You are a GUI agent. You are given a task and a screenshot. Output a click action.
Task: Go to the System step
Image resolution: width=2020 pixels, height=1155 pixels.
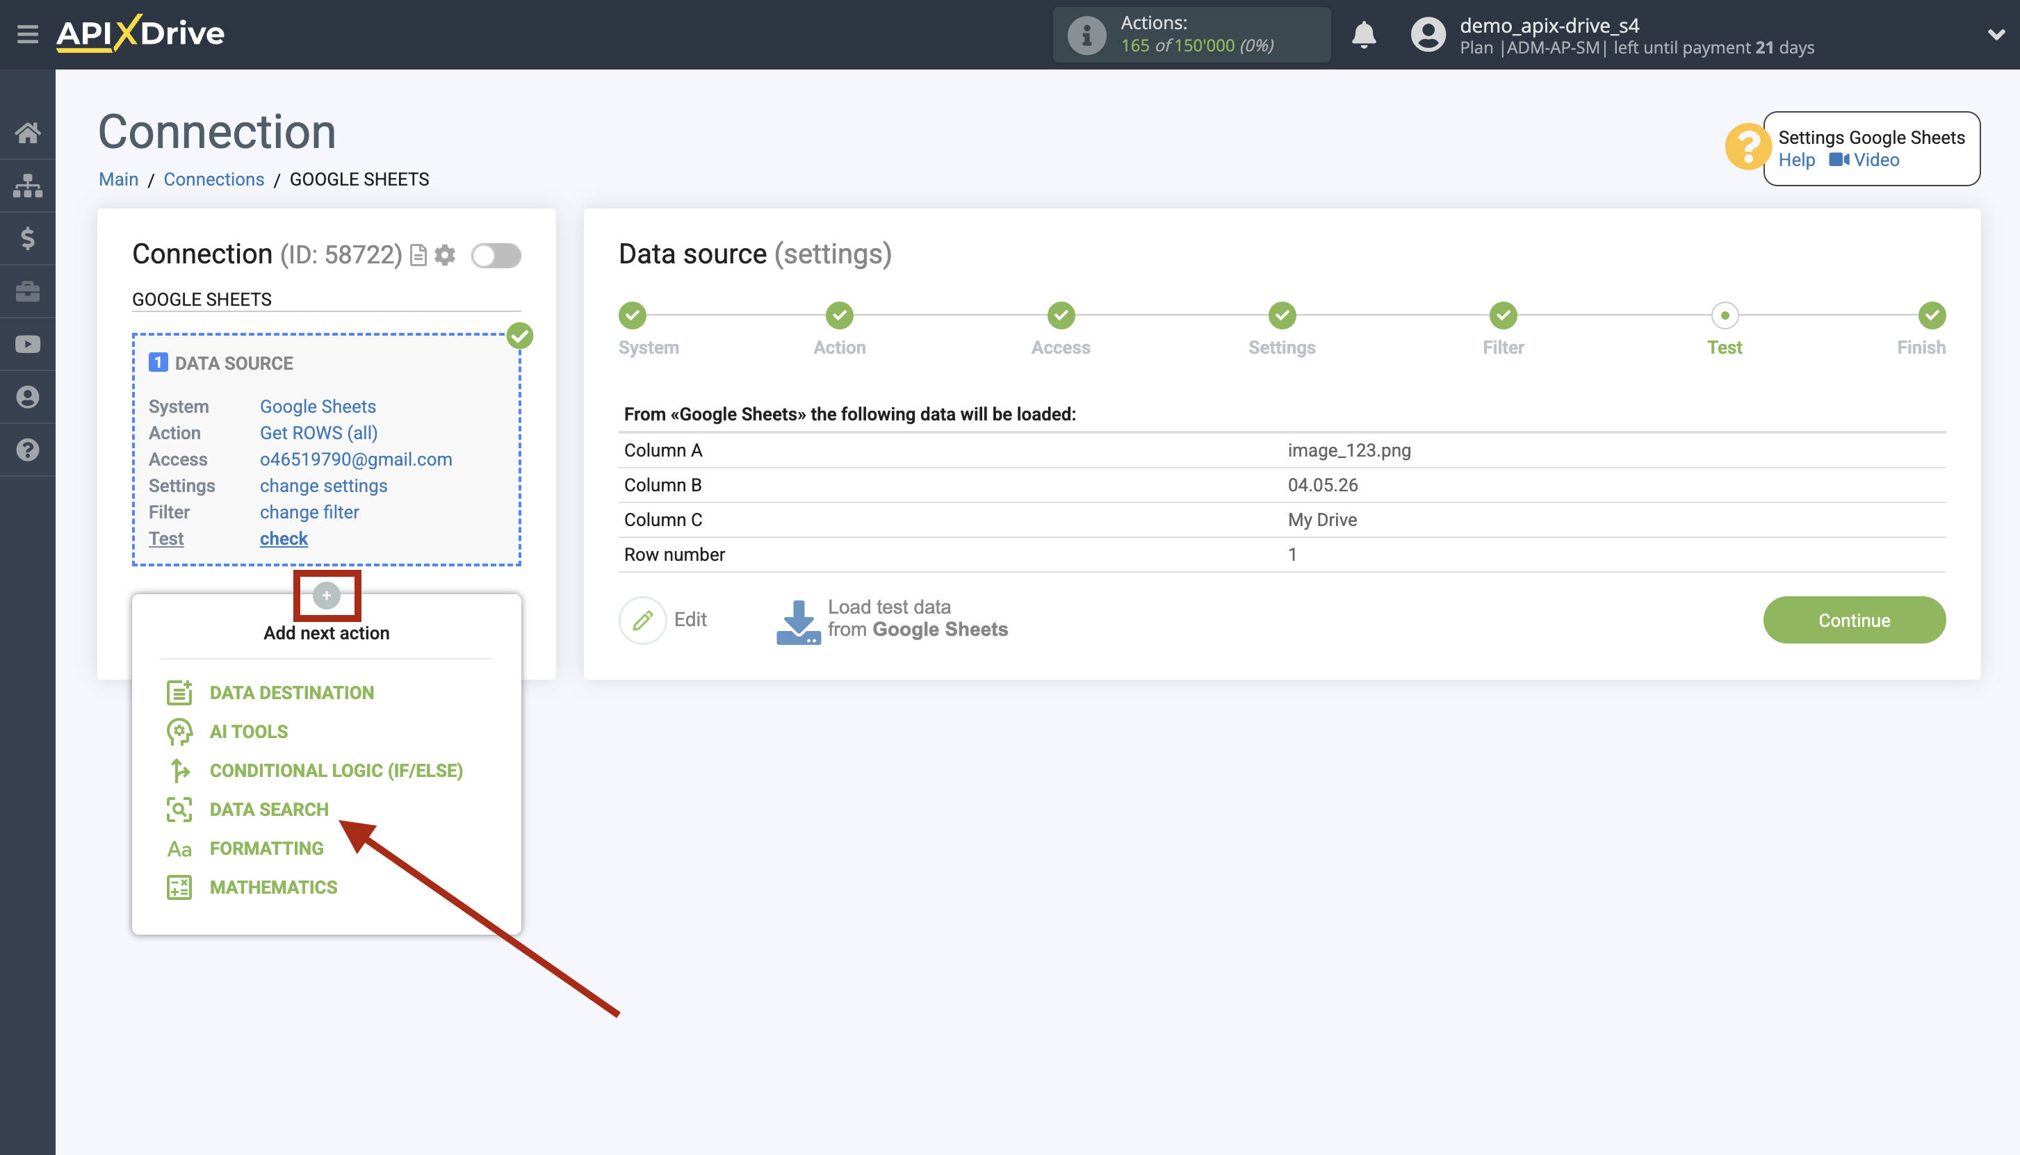pos(633,316)
